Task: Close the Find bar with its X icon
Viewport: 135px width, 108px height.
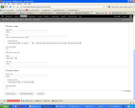Action: [1, 101]
